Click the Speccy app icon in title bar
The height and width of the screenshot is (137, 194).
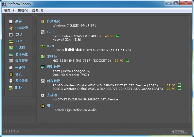click(4, 4)
